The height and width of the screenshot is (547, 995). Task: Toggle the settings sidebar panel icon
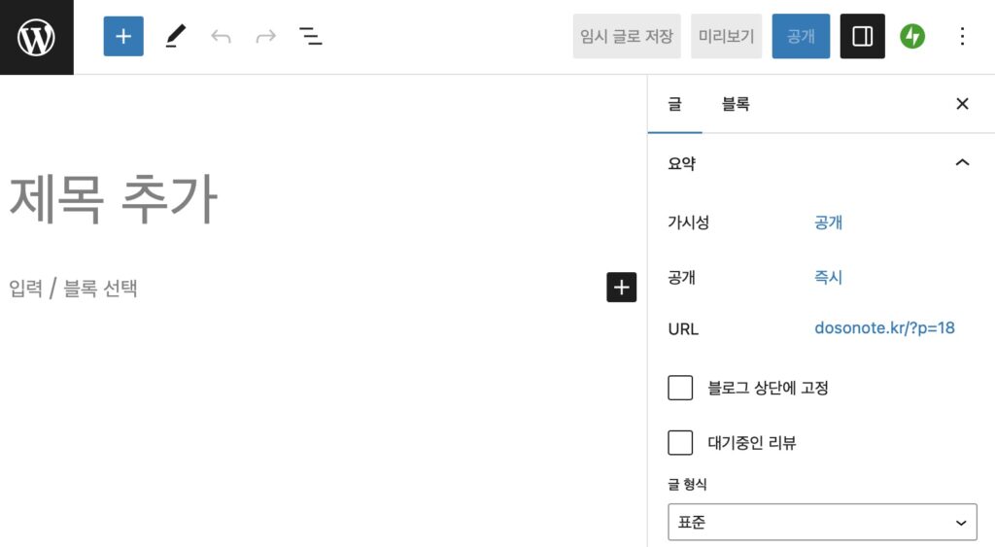point(862,37)
